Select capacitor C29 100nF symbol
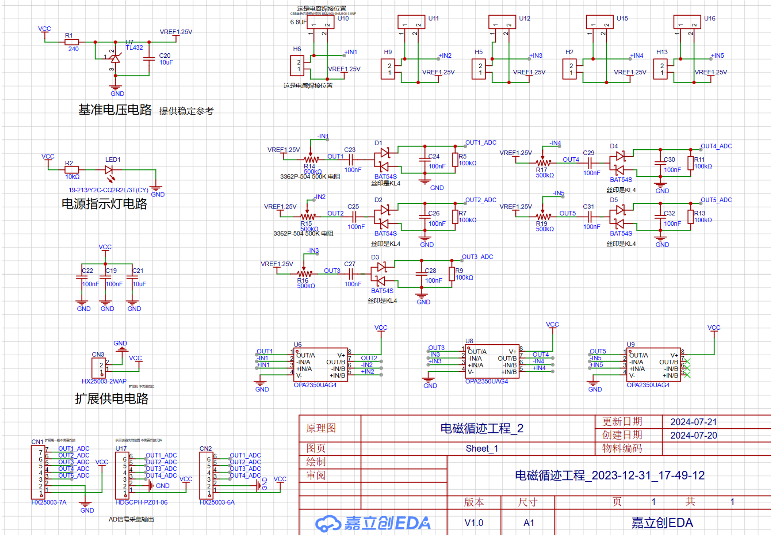 tap(590, 163)
